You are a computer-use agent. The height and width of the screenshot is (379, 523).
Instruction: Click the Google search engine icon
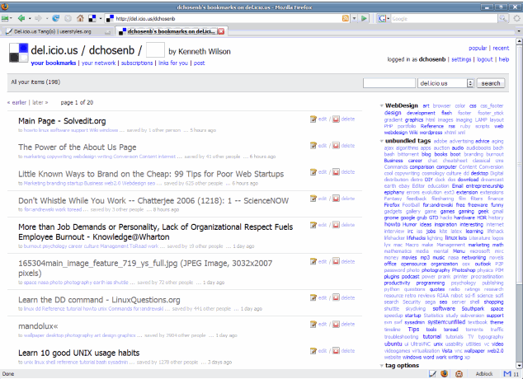pyautogui.click(x=382, y=19)
